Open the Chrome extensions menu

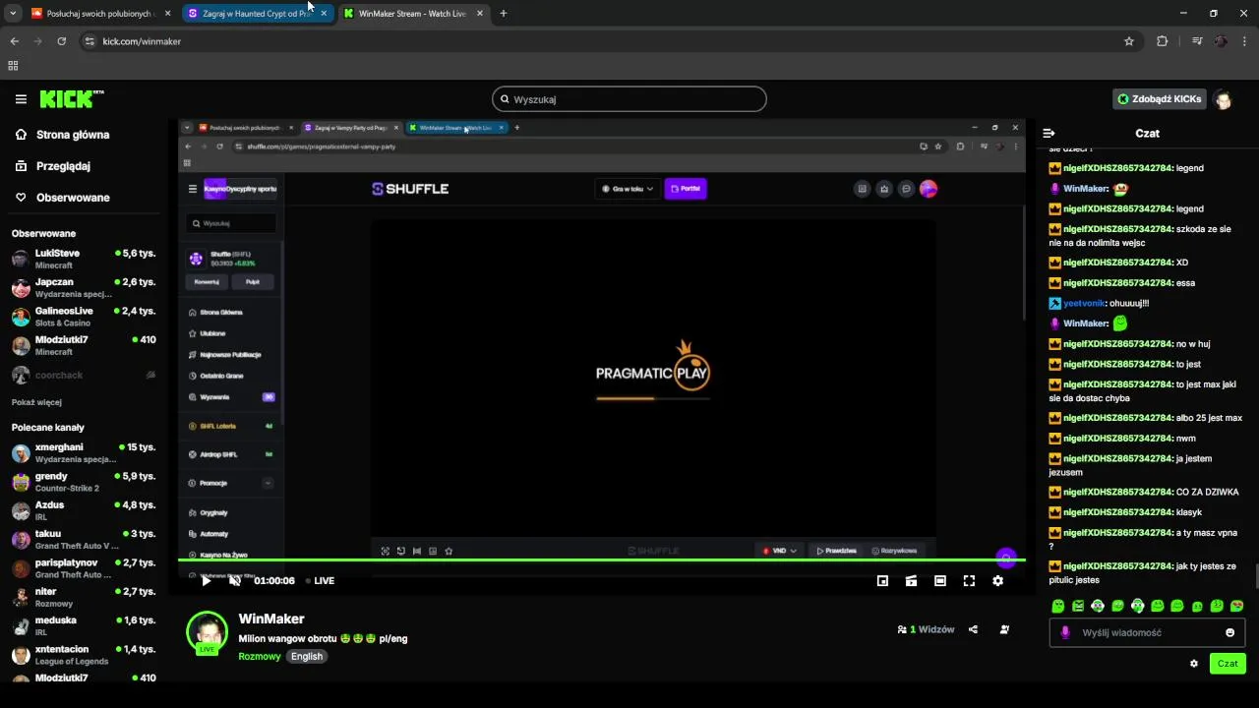coord(1163,41)
